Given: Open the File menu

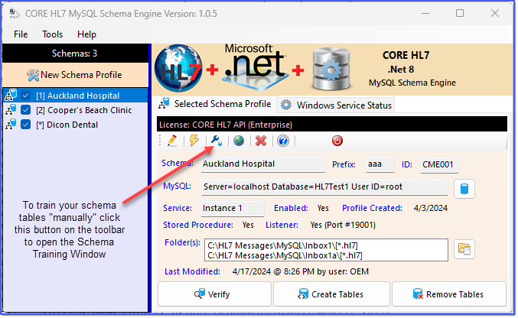Looking at the screenshot, I should pos(21,34).
